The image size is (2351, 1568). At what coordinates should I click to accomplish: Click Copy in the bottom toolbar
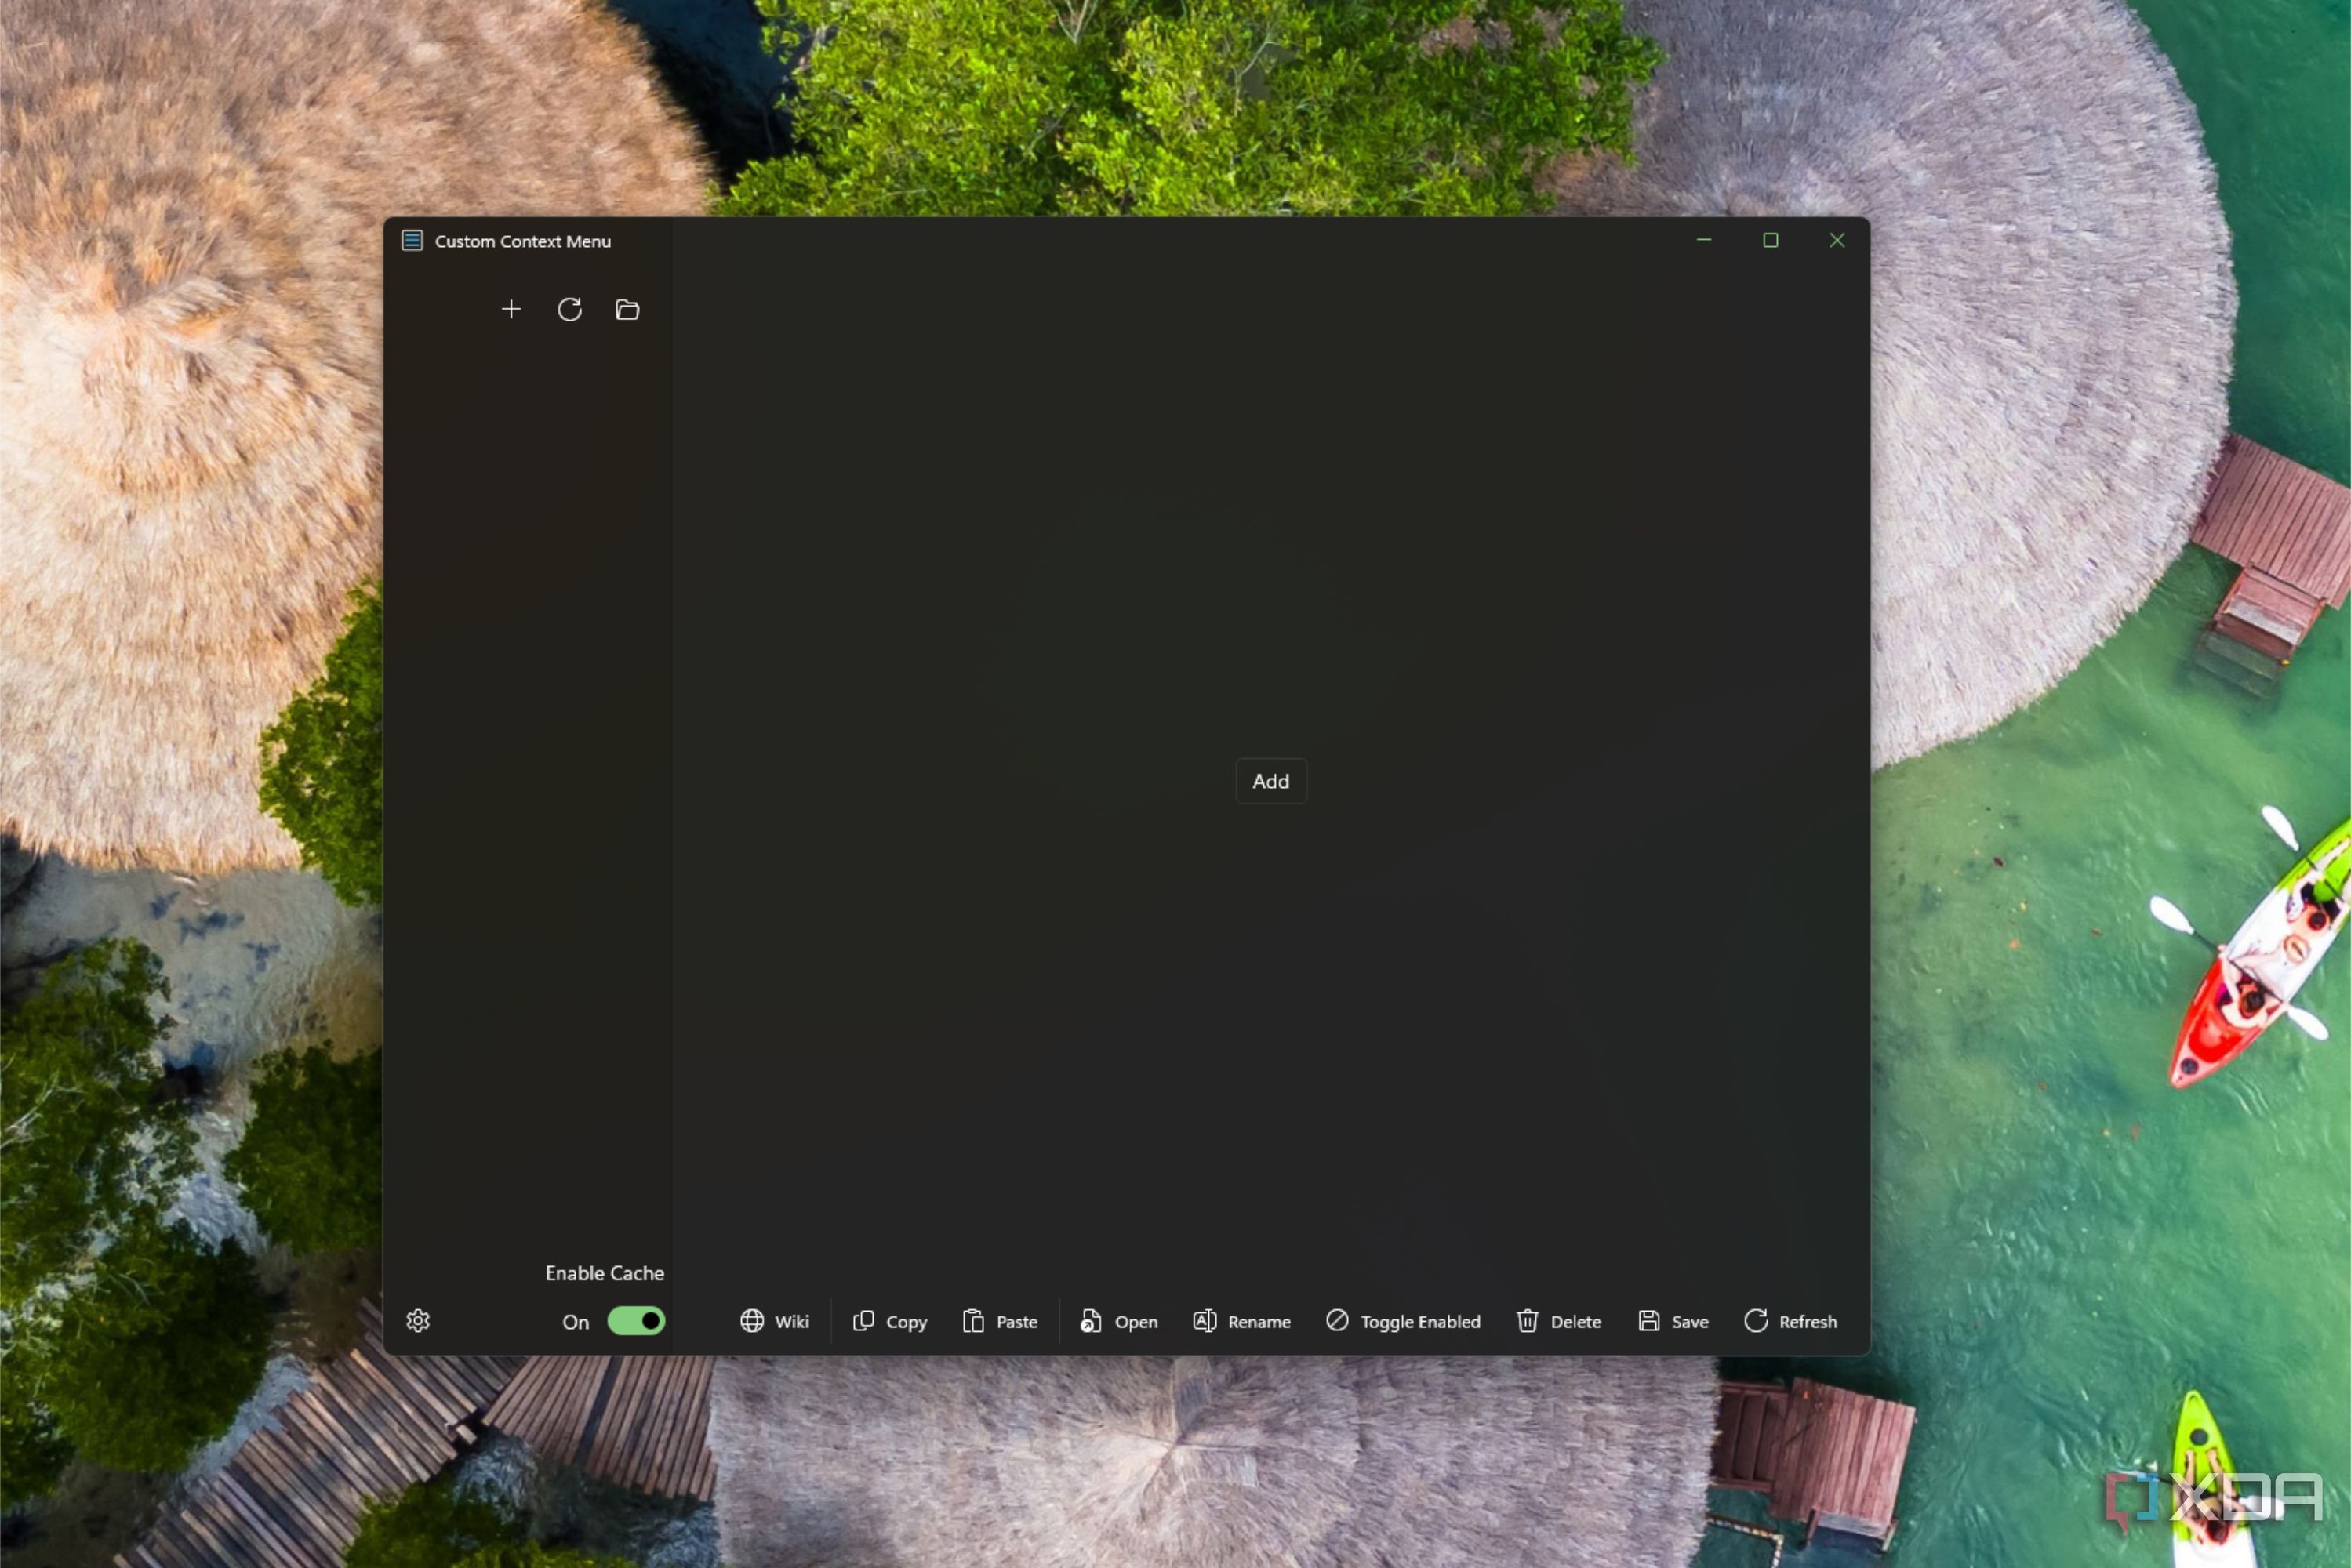click(890, 1321)
